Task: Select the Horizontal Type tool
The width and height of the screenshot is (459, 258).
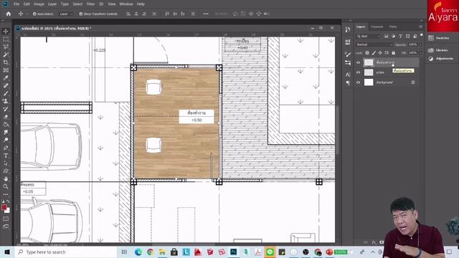Action: pos(6,156)
